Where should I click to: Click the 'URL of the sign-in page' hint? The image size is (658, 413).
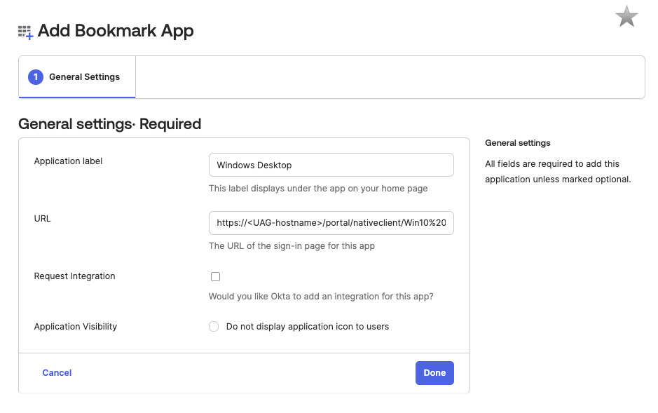[x=292, y=246]
